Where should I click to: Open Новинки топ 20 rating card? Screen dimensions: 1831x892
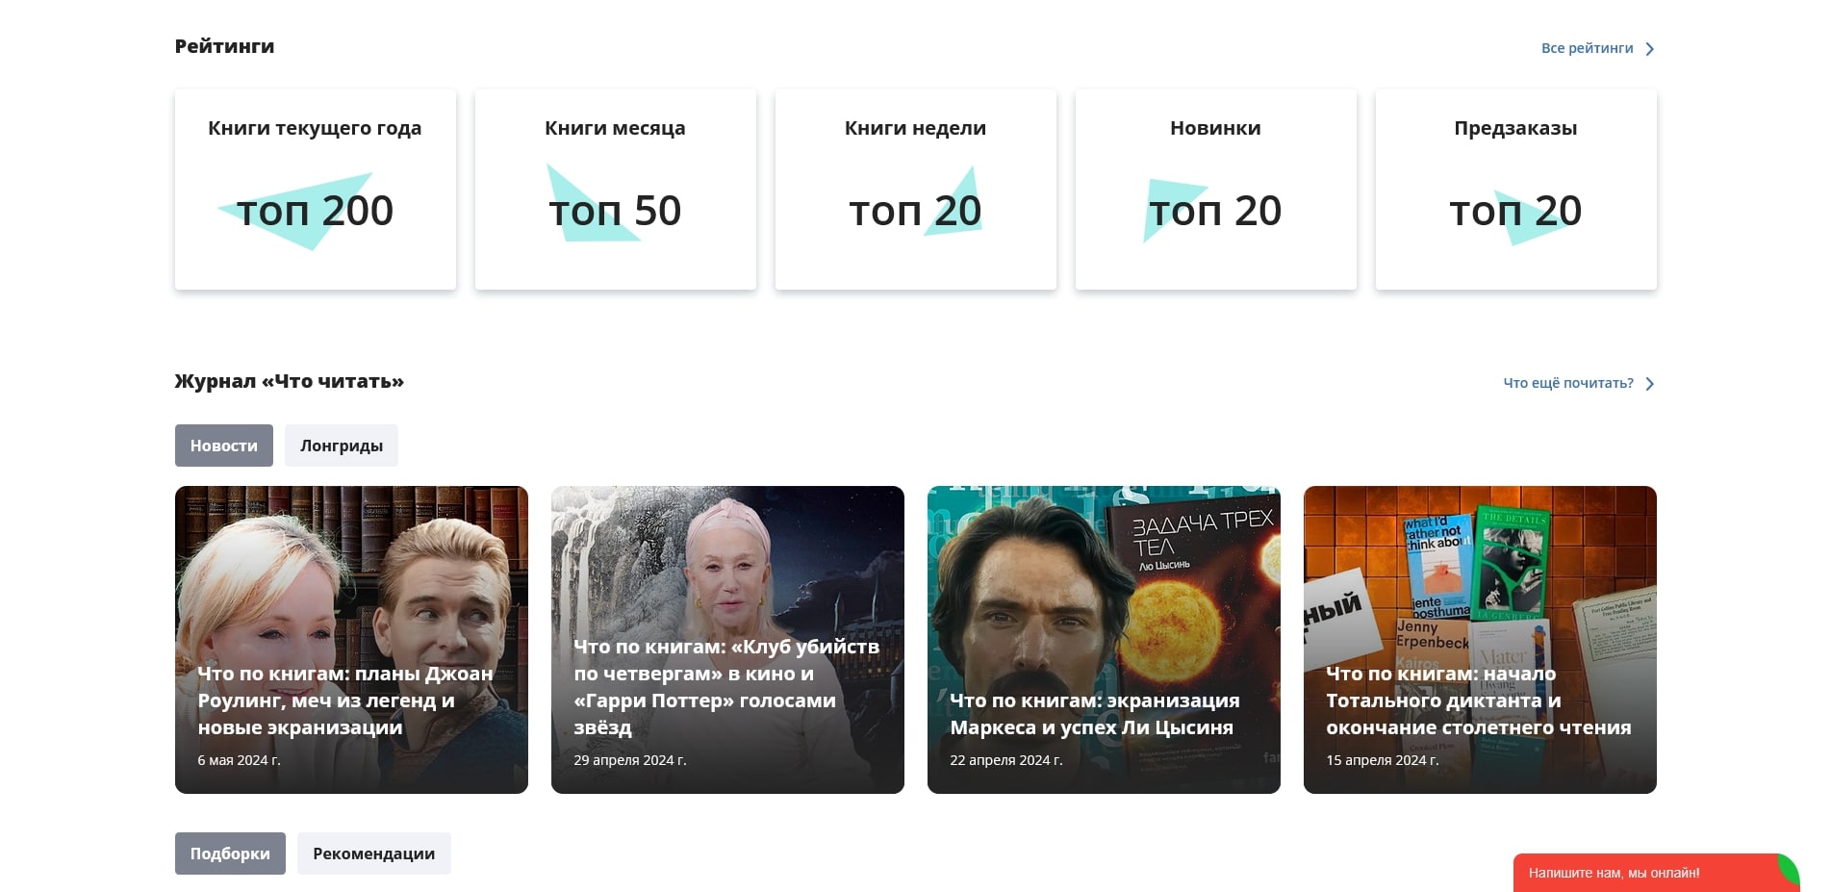point(1216,190)
